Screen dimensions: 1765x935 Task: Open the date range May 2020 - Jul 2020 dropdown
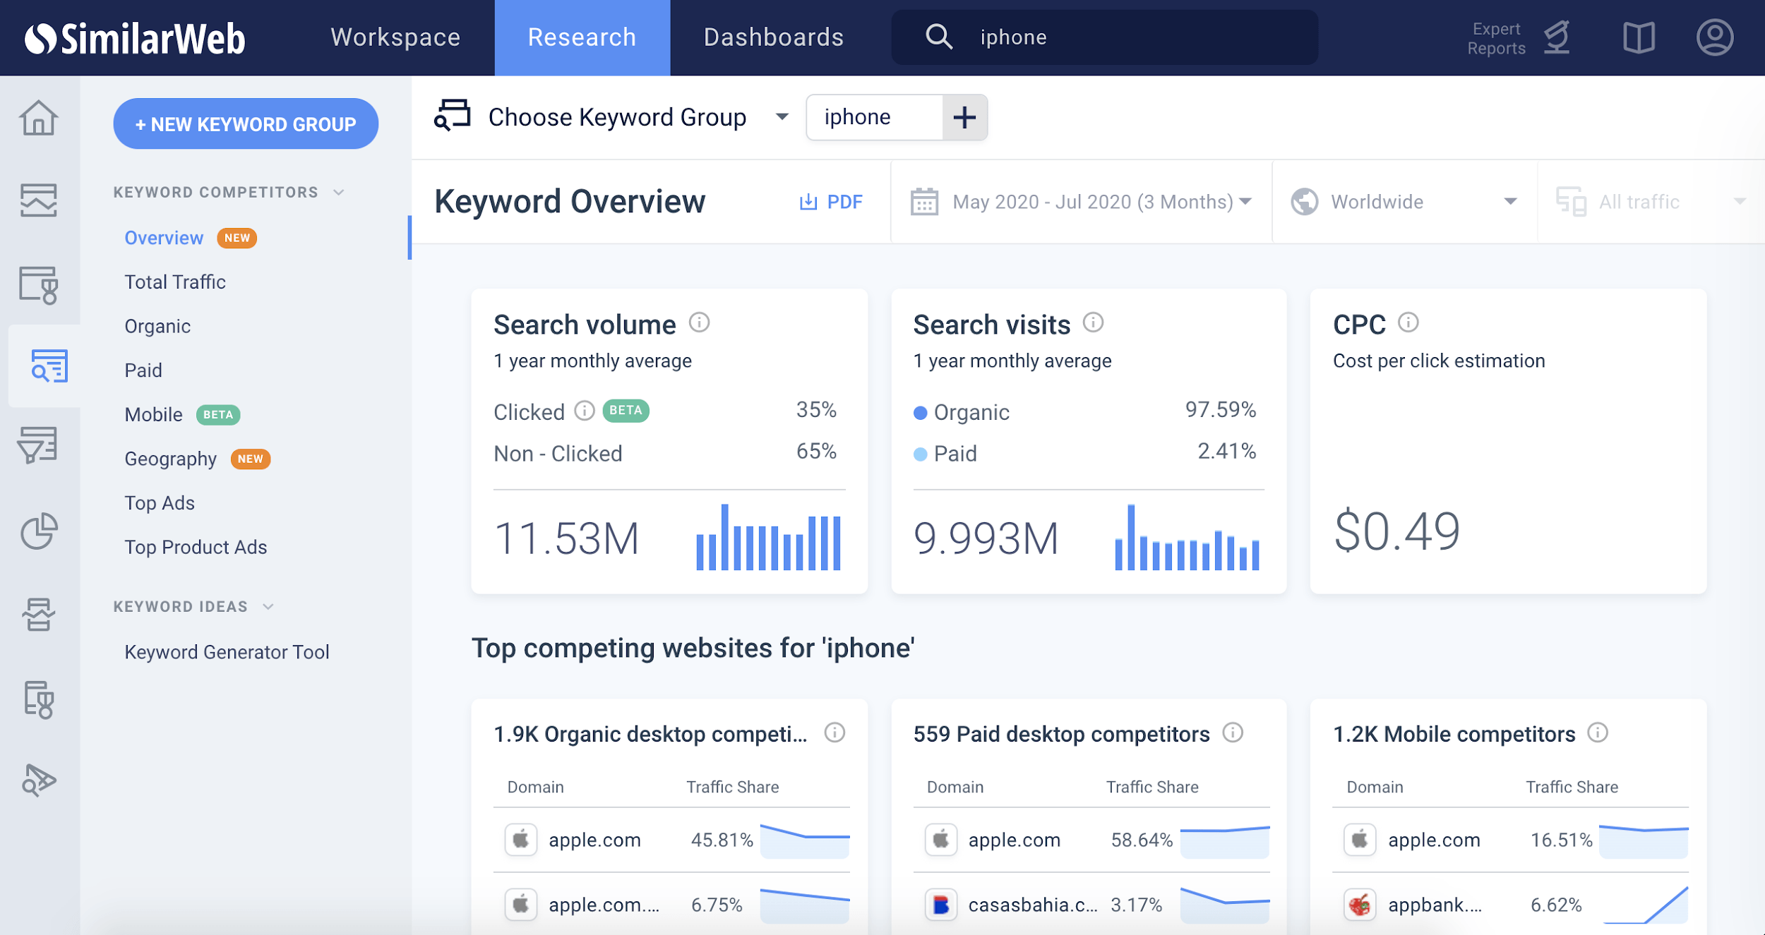1081,202
